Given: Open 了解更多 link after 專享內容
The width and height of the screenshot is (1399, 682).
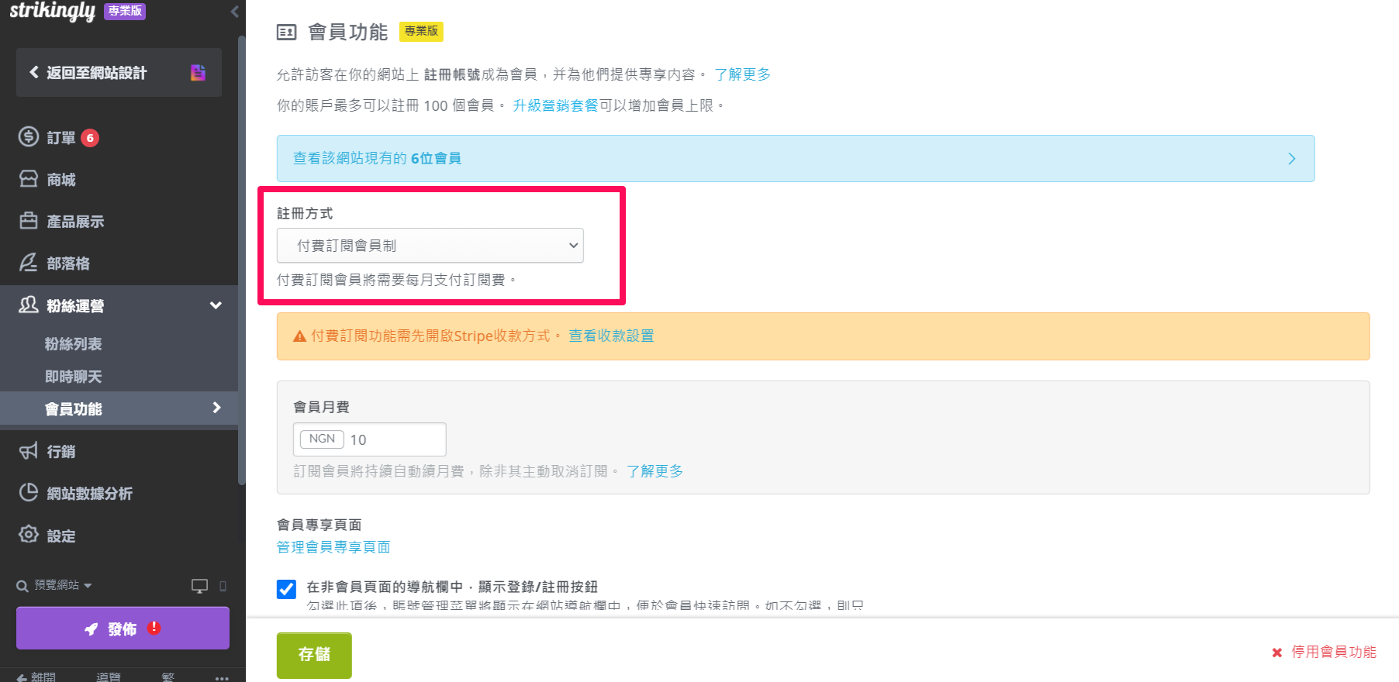Looking at the screenshot, I should click(742, 74).
